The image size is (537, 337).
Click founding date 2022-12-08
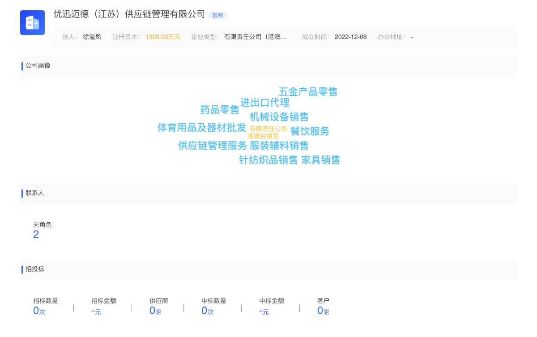point(350,37)
